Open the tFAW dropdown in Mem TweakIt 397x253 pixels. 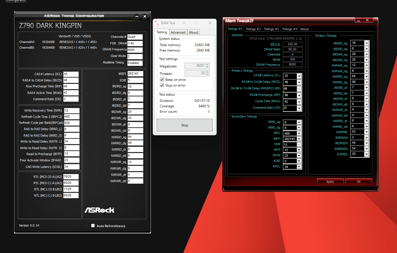pos(299,156)
